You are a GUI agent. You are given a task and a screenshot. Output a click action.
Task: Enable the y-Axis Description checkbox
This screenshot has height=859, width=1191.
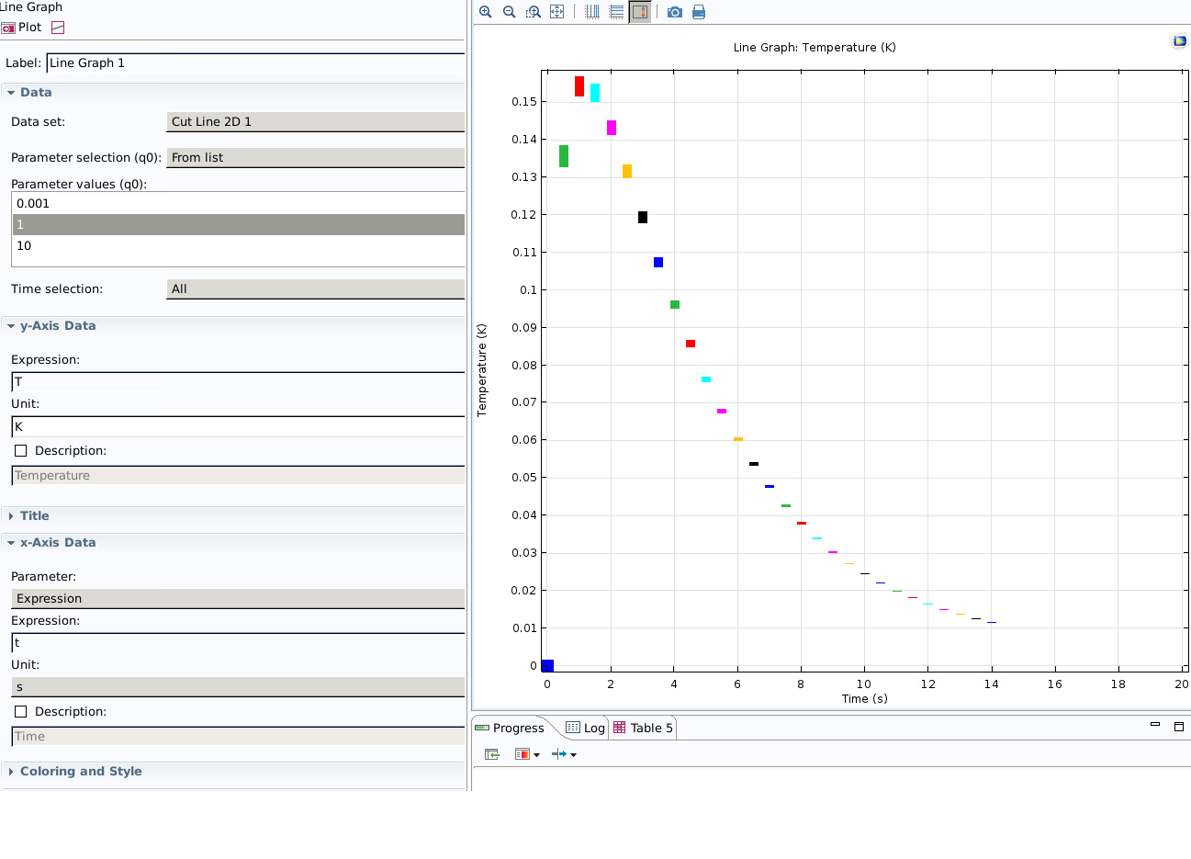(x=21, y=451)
